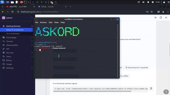Screen dimensions: 170x95
Task: Copy the sudo tar extract command
Action: 151,89
